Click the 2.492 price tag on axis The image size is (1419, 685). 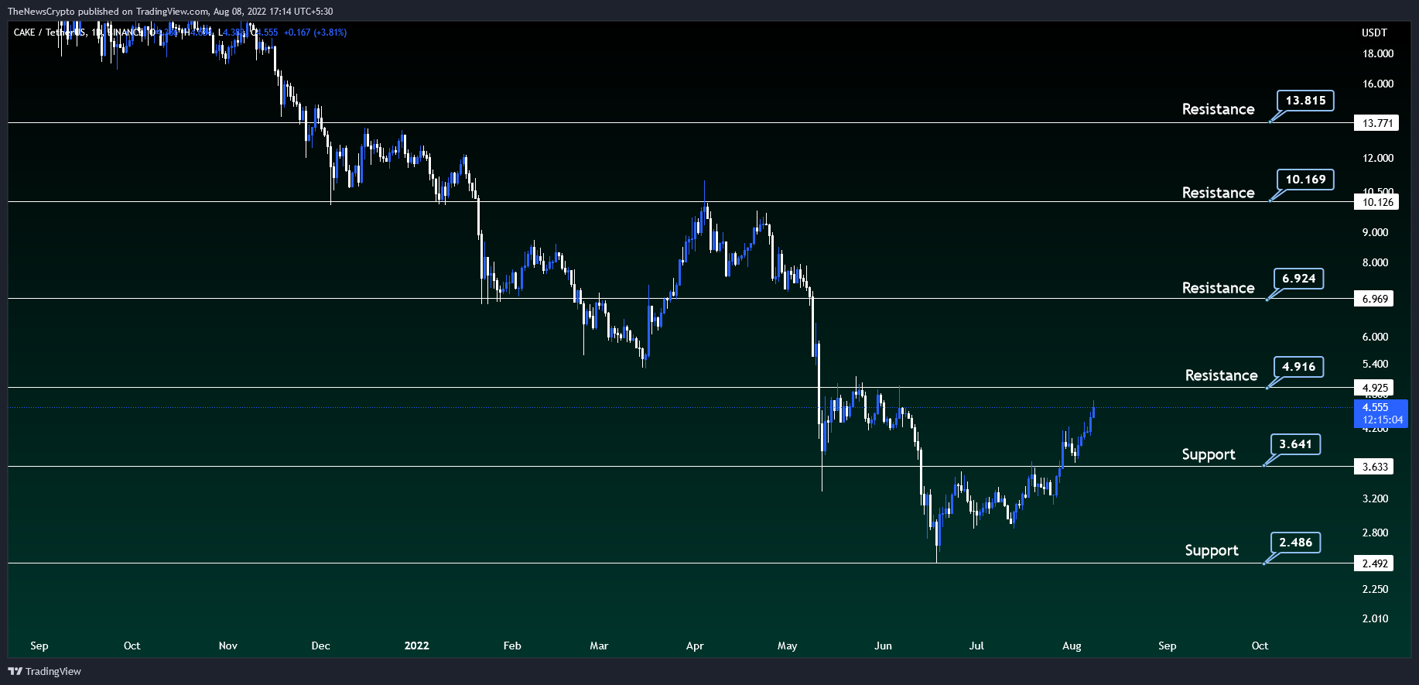pyautogui.click(x=1375, y=563)
